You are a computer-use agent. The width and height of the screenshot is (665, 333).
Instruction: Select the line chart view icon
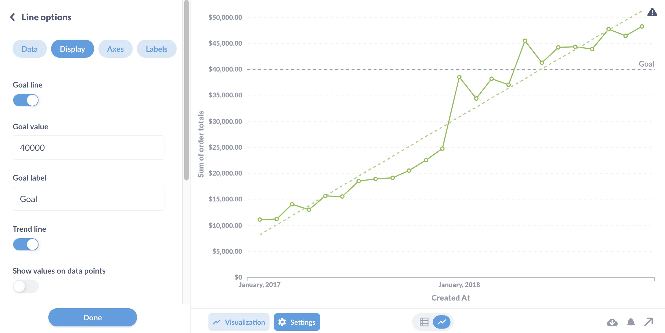tap(441, 321)
